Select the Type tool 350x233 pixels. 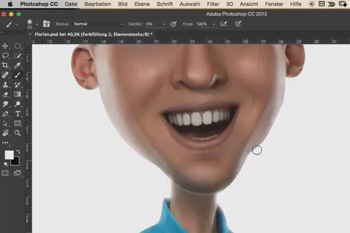tap(17, 114)
